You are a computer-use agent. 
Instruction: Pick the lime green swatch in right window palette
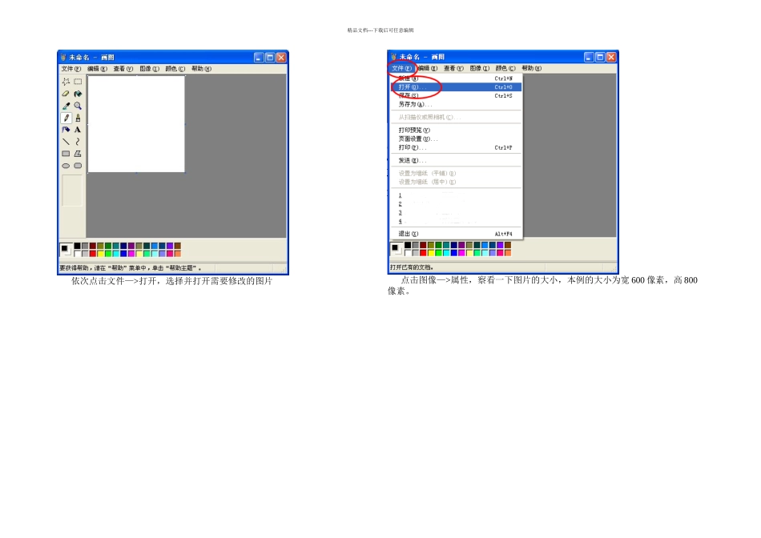pos(438,253)
